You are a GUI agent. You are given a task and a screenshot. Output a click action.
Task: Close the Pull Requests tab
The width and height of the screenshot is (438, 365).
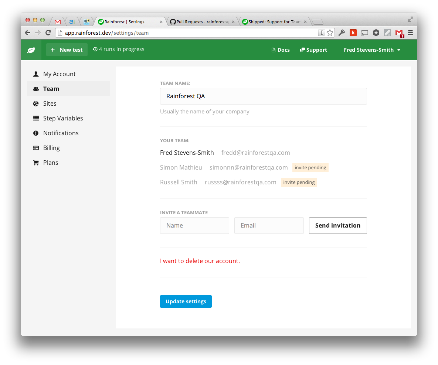[233, 22]
